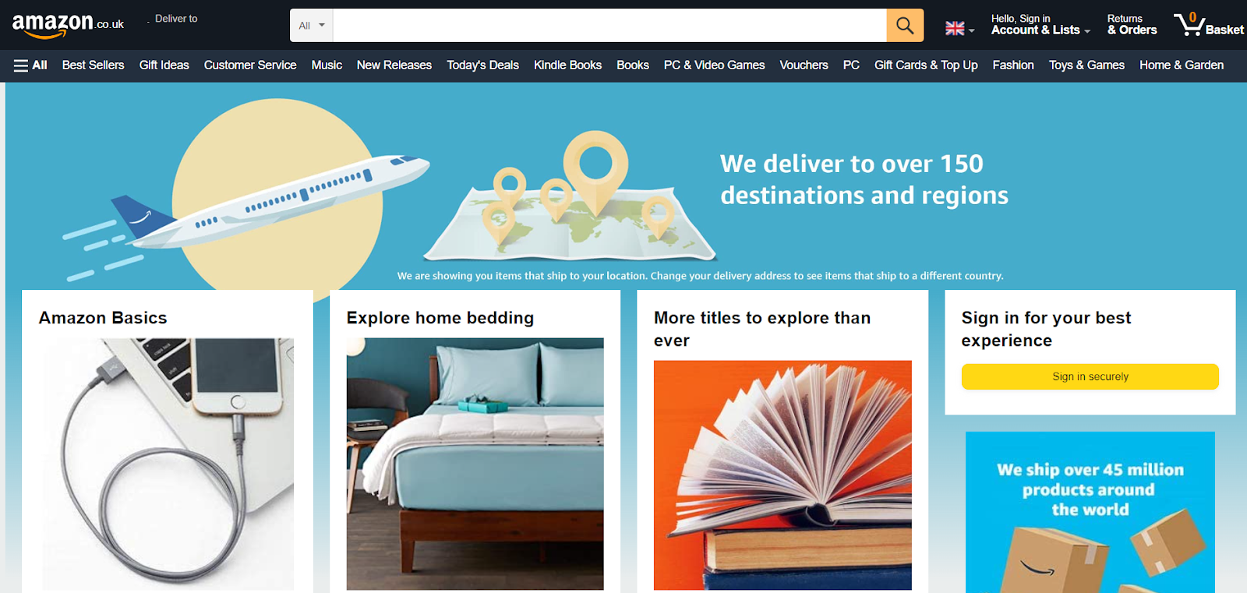Click the Amazon.co.uk logo
Image resolution: width=1247 pixels, height=593 pixels.
click(68, 25)
